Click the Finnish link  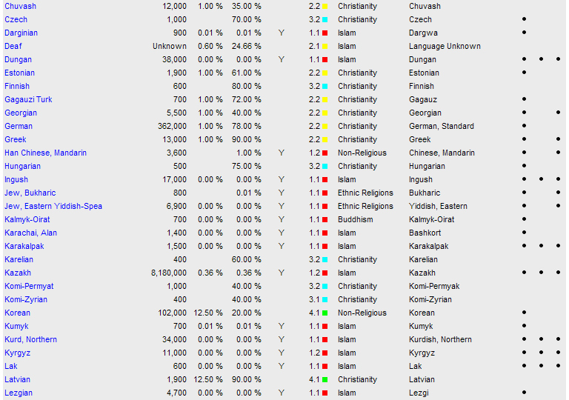pos(17,87)
